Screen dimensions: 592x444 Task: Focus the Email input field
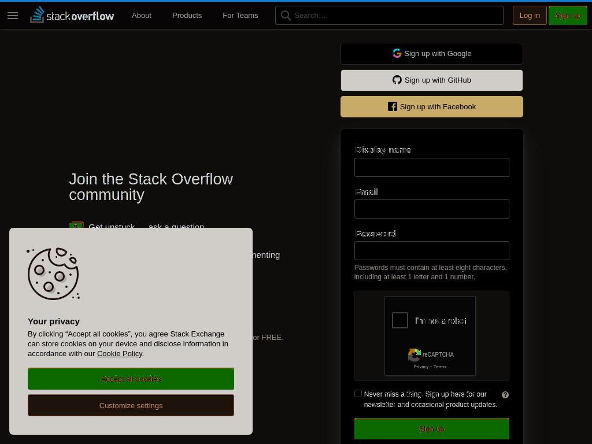point(431,209)
